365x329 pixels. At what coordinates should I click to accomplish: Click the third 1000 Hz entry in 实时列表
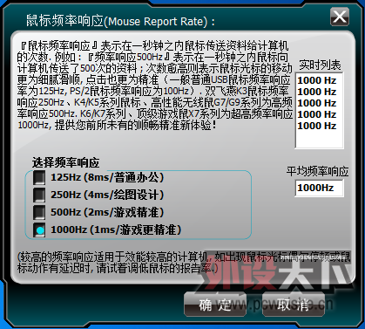point(317,103)
